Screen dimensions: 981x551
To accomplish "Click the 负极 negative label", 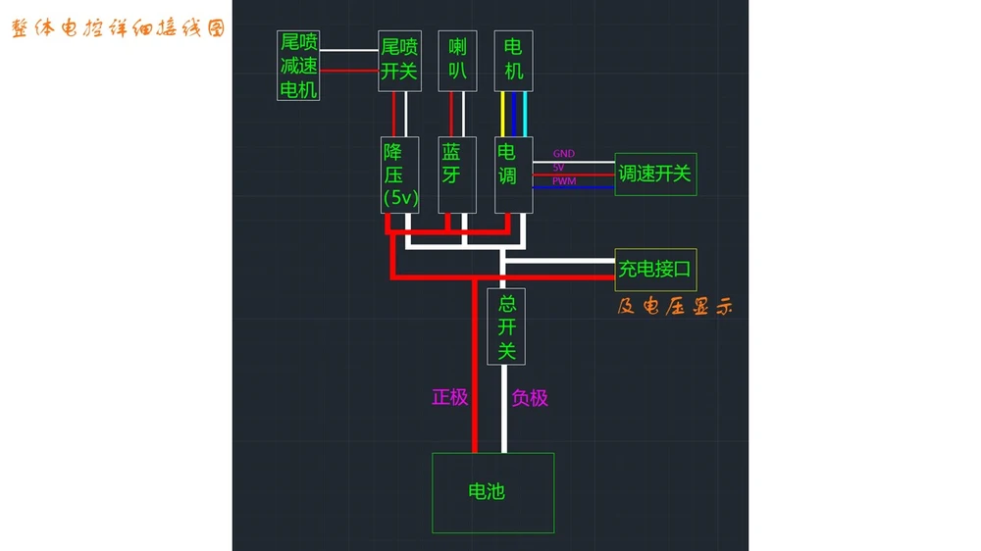I will tap(530, 398).
